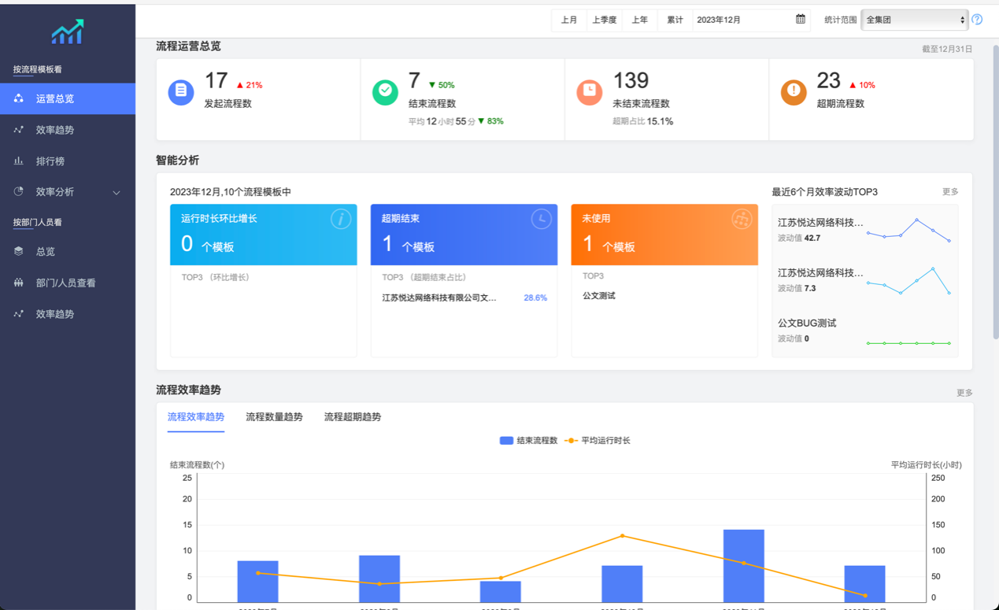Open 效率趋势 via its trend-line icon
This screenshot has width=999, height=610.
[x=19, y=129]
